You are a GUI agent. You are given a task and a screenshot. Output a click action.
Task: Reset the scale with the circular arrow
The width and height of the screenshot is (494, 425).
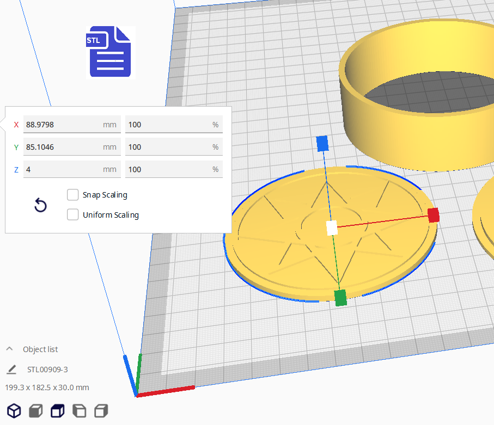coord(40,205)
